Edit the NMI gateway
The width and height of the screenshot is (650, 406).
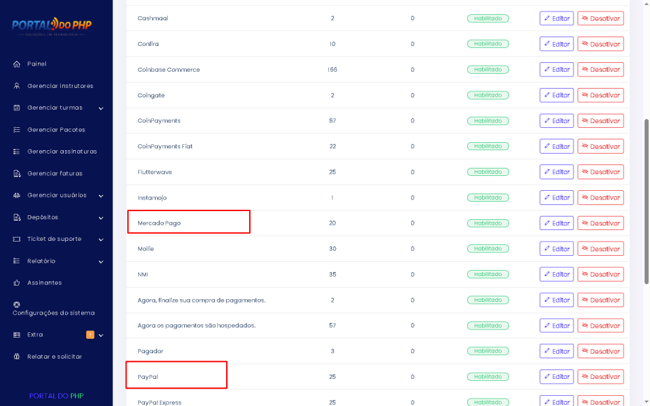(x=557, y=274)
